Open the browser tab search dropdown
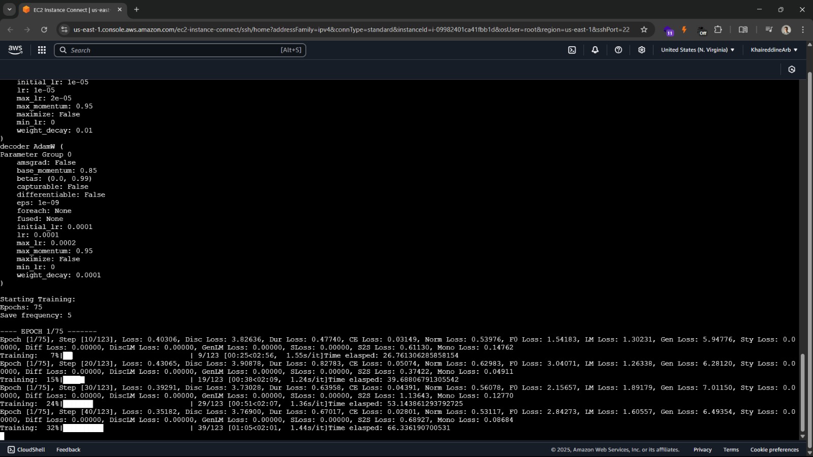The image size is (813, 457). coord(9,10)
